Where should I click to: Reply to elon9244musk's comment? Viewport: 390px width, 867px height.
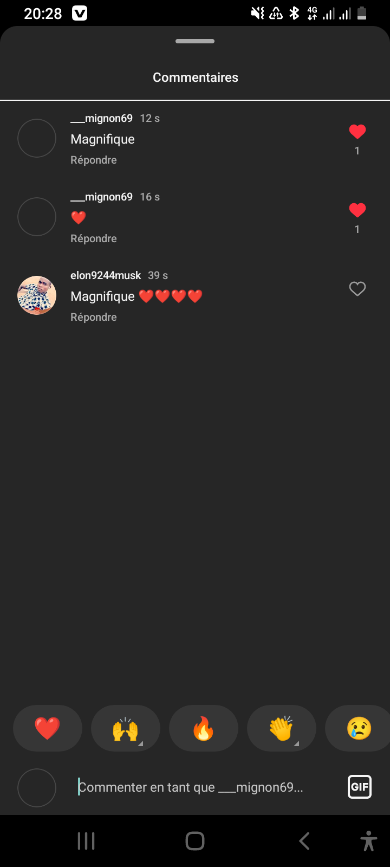click(x=94, y=317)
